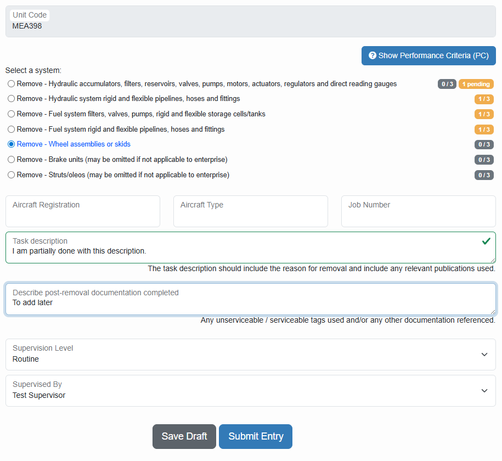Click the help question-mark icon

click(x=373, y=55)
